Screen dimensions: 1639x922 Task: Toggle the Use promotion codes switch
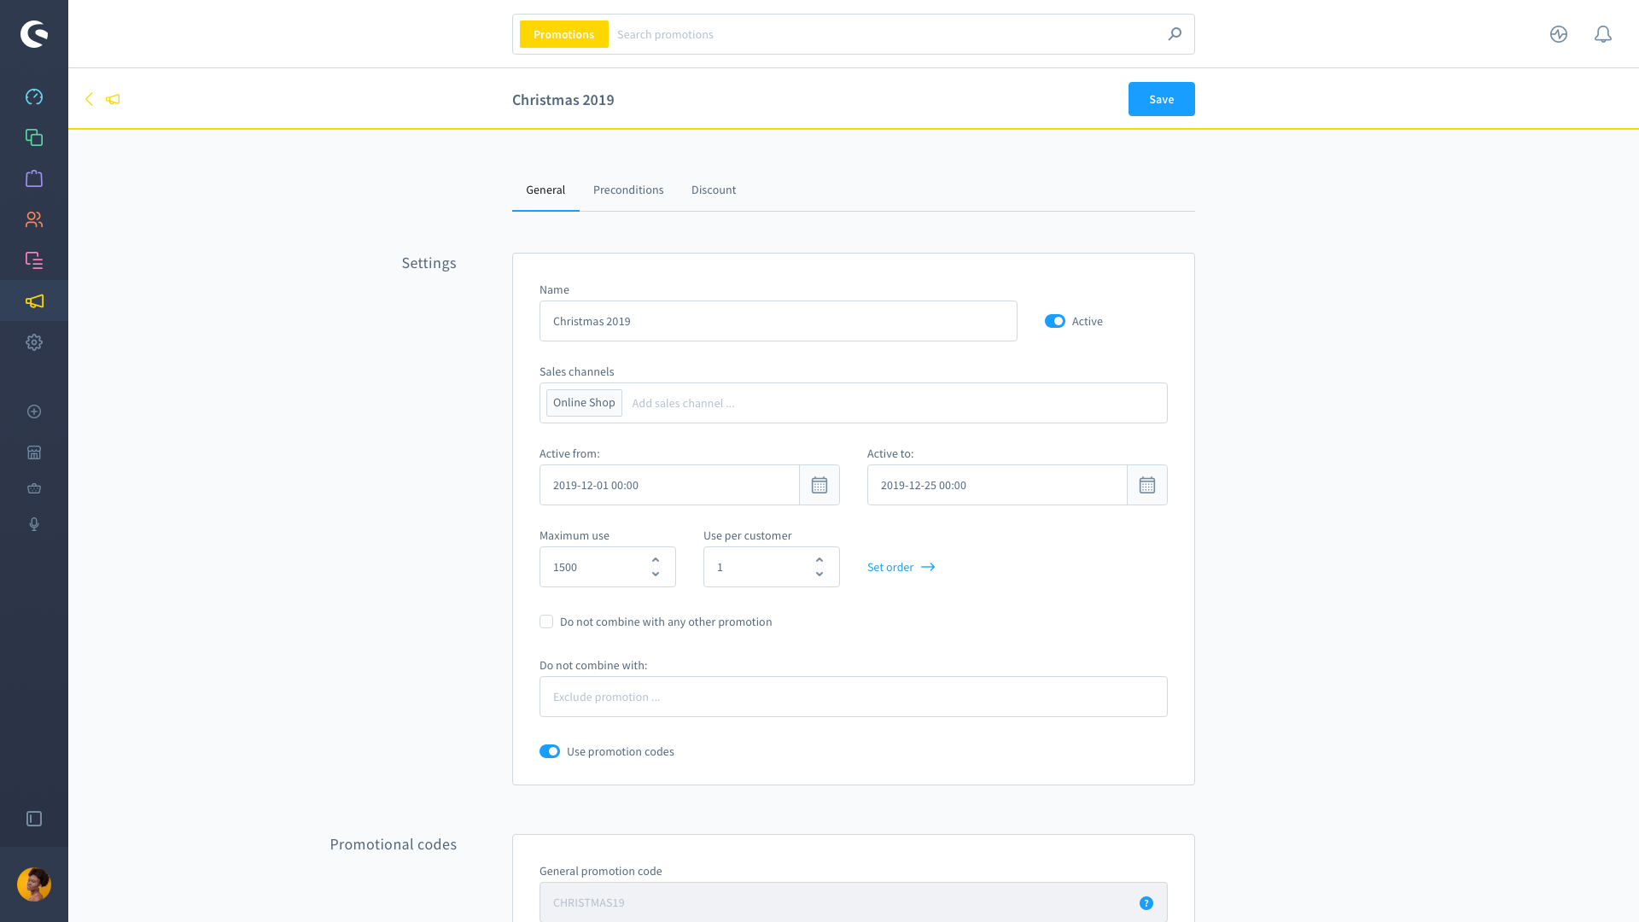click(x=550, y=751)
